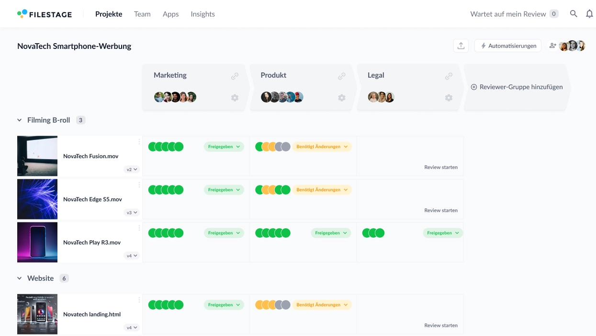
Task: Open the Freigegeben status dropdown for NovaTech Edge S5
Action: [224, 189]
